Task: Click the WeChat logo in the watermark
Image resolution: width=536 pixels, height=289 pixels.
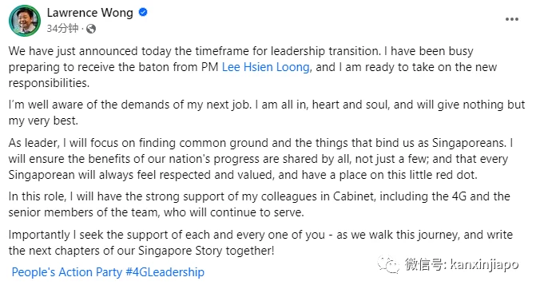Action: (x=388, y=264)
